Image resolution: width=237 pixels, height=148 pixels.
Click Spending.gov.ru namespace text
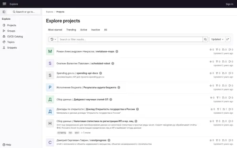[66, 73]
